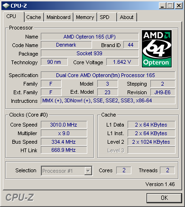Click the Clocks (Core #0) group label
Screen dimensions: 185x207
pos(28,115)
